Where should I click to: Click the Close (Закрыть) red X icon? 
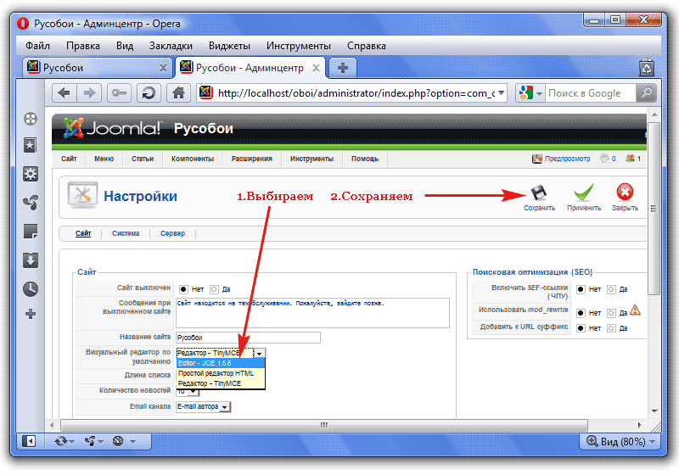(625, 193)
